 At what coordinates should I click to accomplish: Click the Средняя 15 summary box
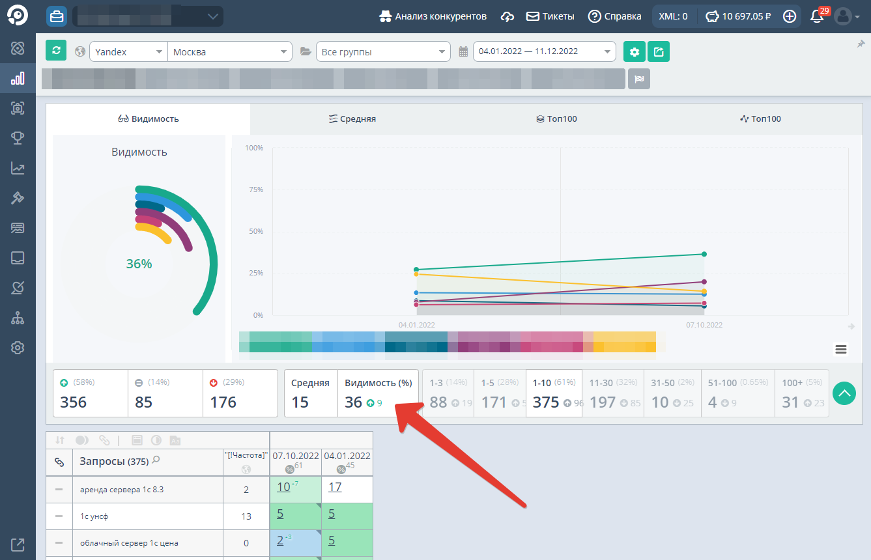(311, 393)
